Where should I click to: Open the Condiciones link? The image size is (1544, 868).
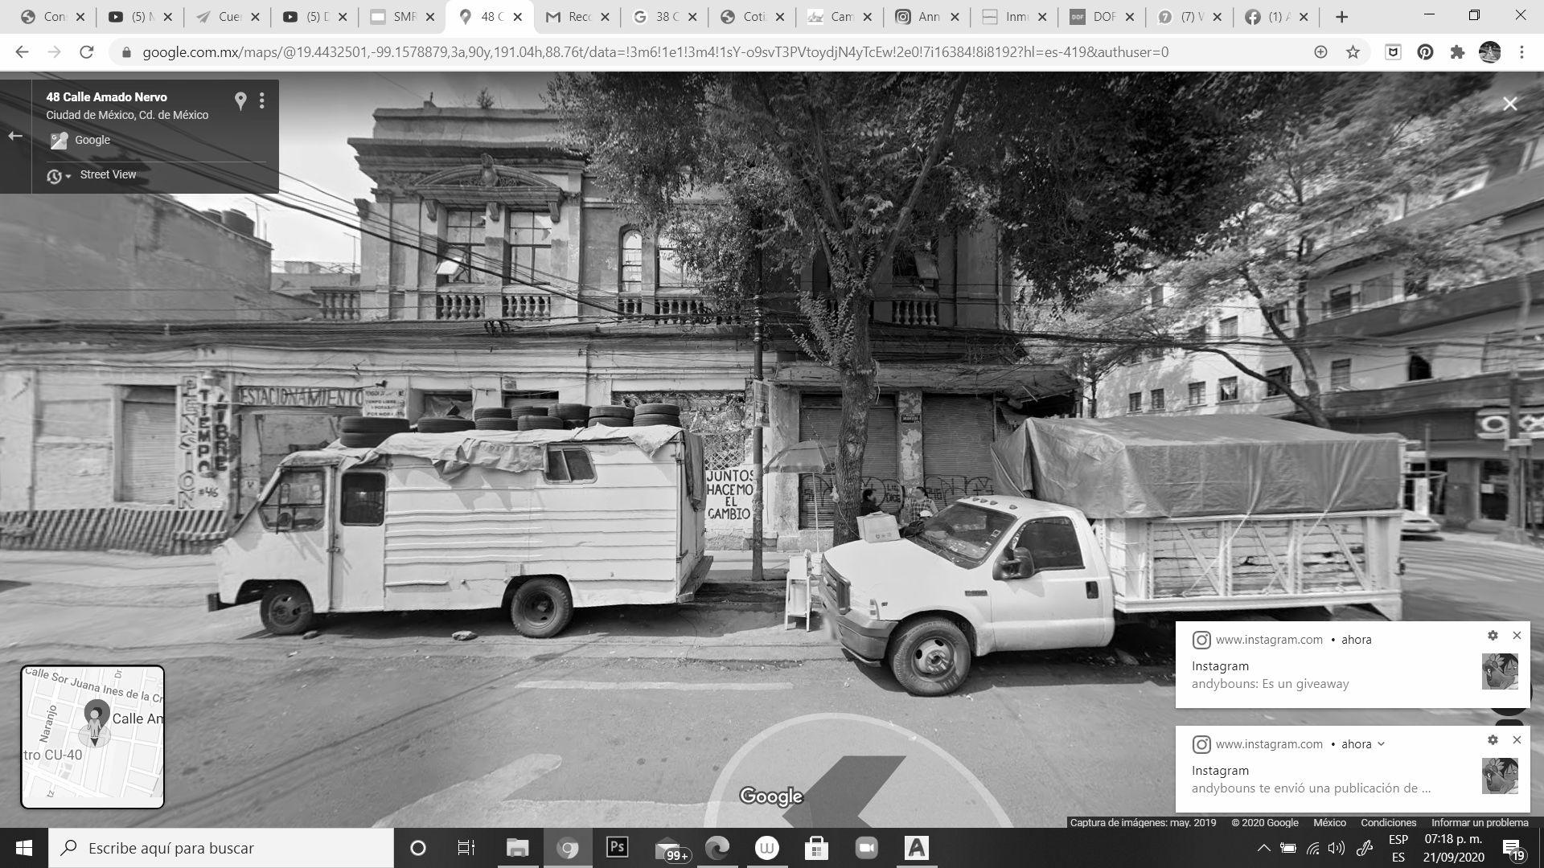point(1388,822)
